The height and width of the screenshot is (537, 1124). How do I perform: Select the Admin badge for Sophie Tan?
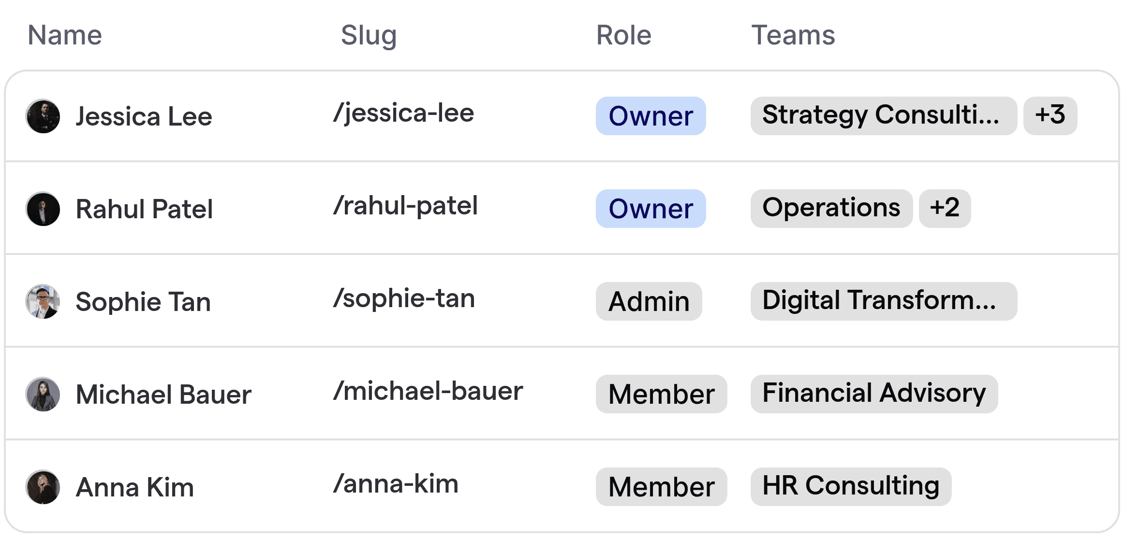649,301
